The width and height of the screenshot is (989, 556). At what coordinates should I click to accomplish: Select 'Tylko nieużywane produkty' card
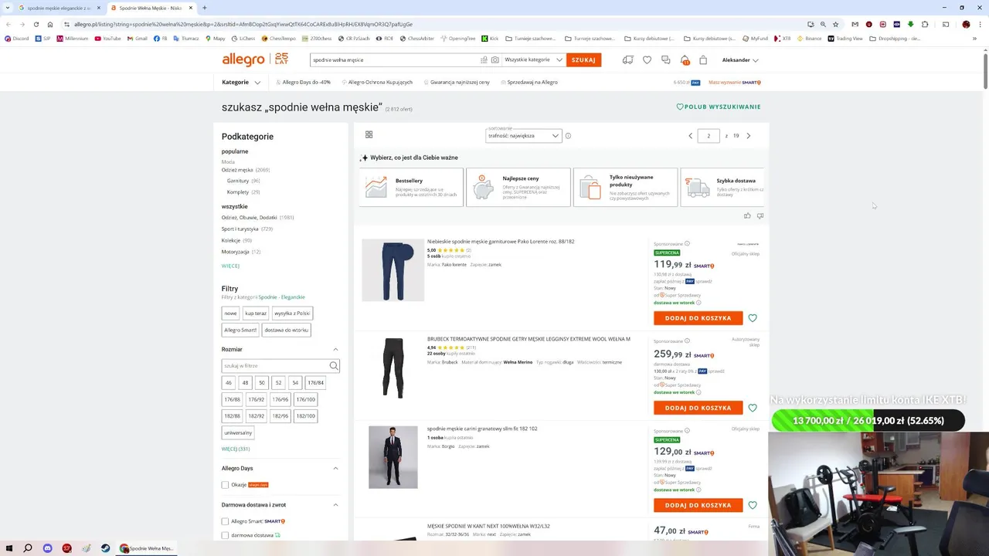(625, 187)
